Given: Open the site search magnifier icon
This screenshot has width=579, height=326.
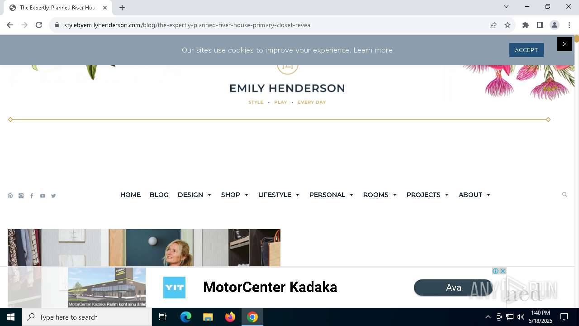Looking at the screenshot, I should [x=565, y=195].
